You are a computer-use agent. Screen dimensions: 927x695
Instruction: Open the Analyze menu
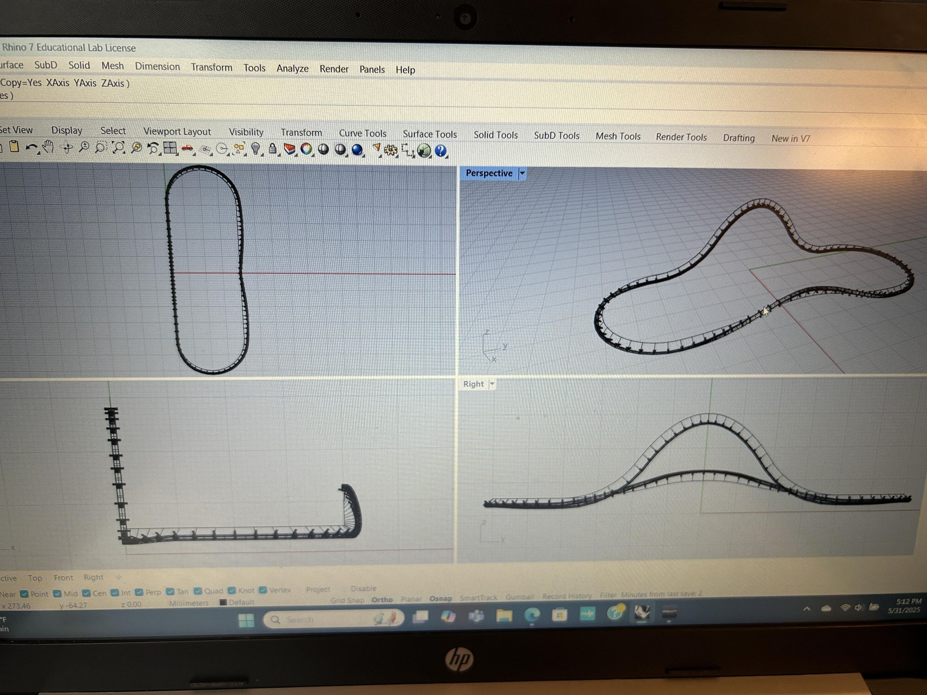click(292, 68)
